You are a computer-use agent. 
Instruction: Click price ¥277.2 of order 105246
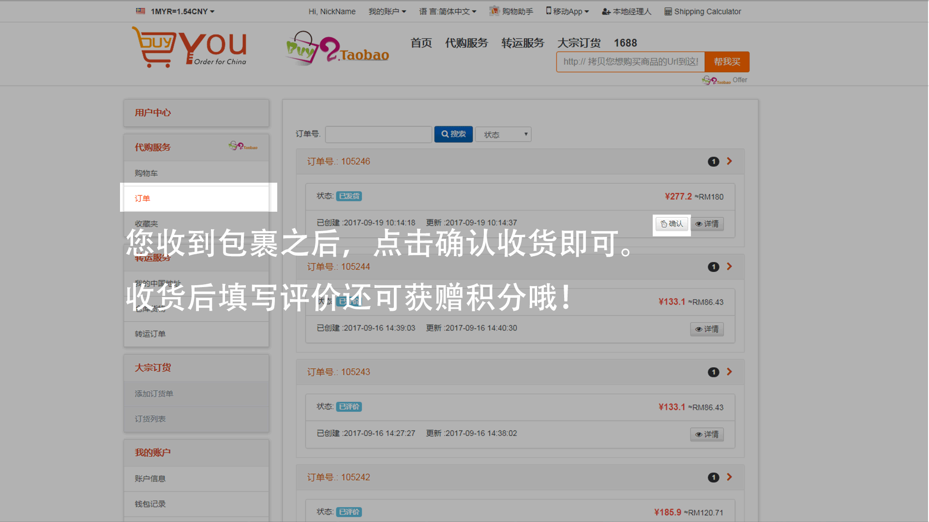click(678, 197)
